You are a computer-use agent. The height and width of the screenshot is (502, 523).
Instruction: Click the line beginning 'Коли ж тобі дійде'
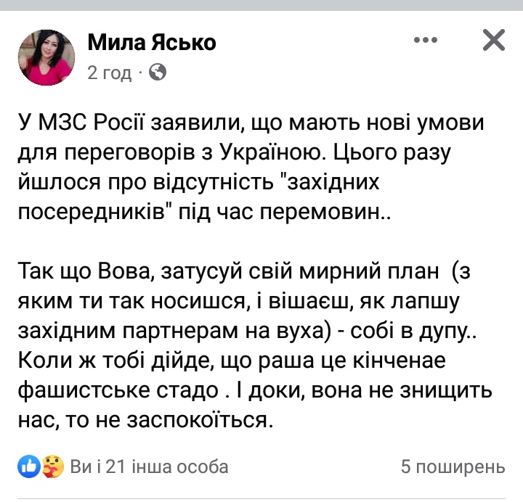232,361
